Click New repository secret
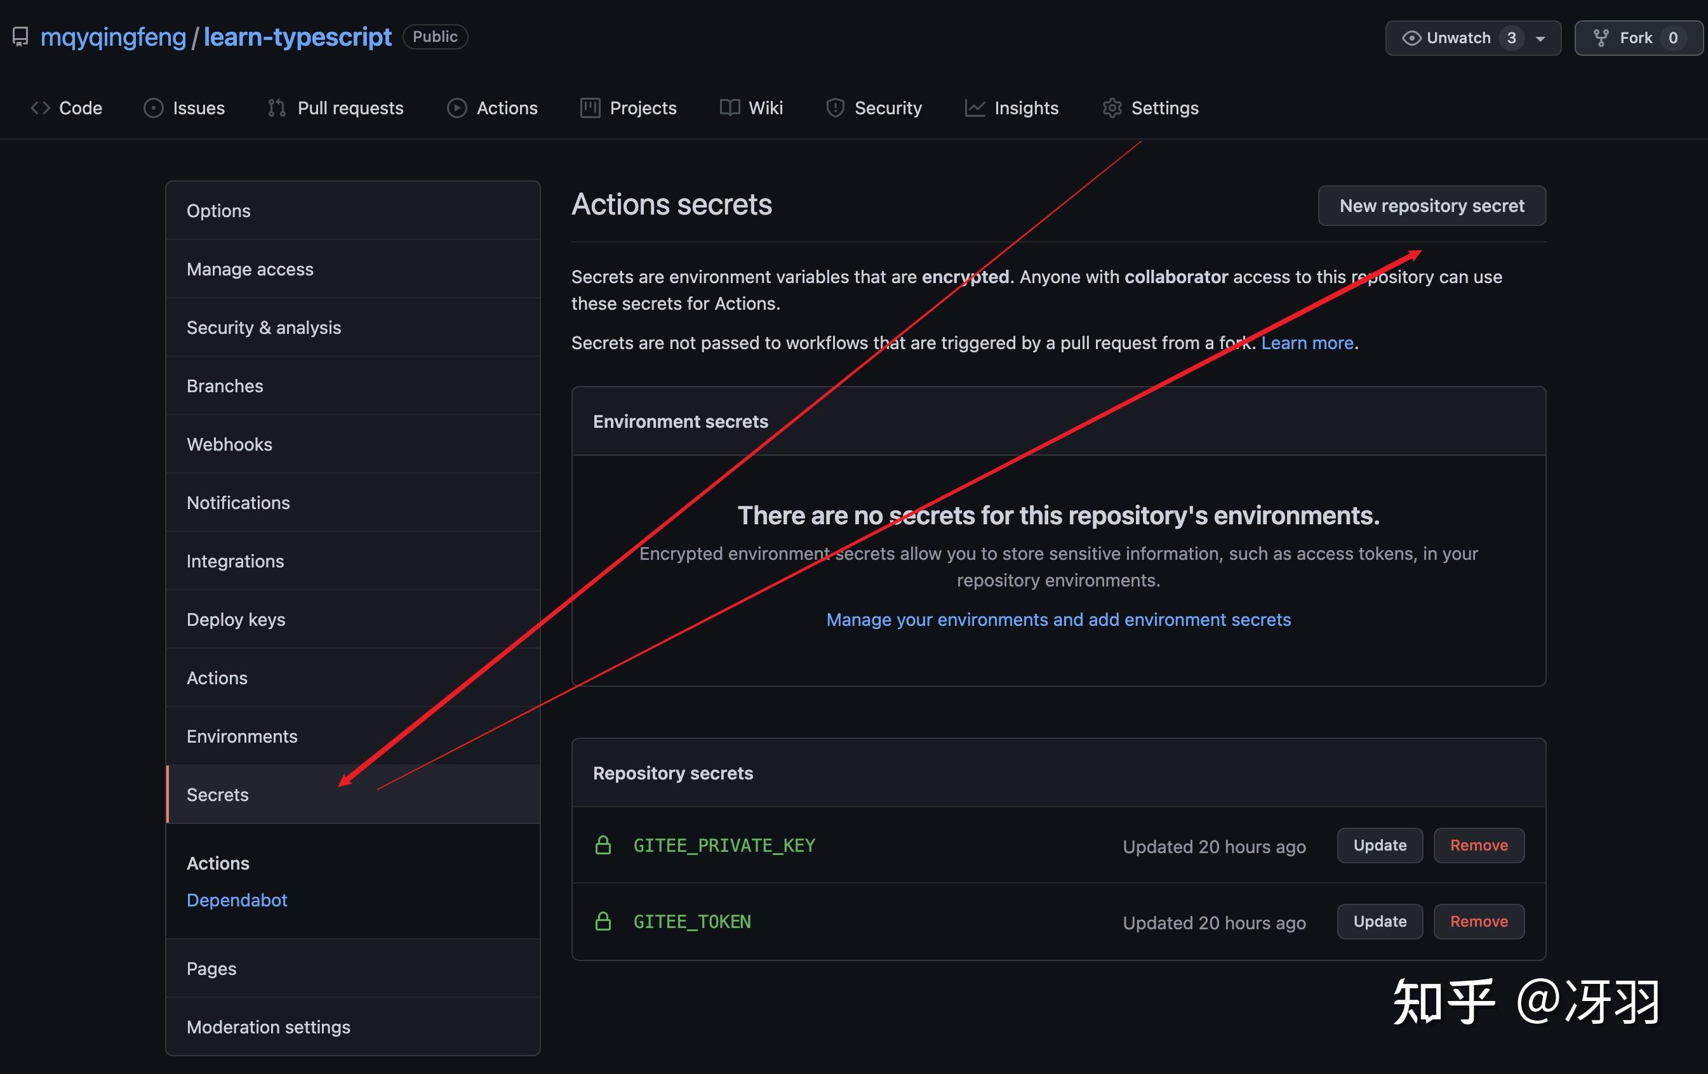Viewport: 1708px width, 1074px height. [x=1431, y=205]
